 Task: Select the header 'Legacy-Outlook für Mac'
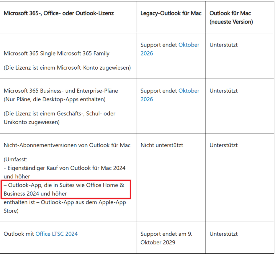[x=171, y=13]
